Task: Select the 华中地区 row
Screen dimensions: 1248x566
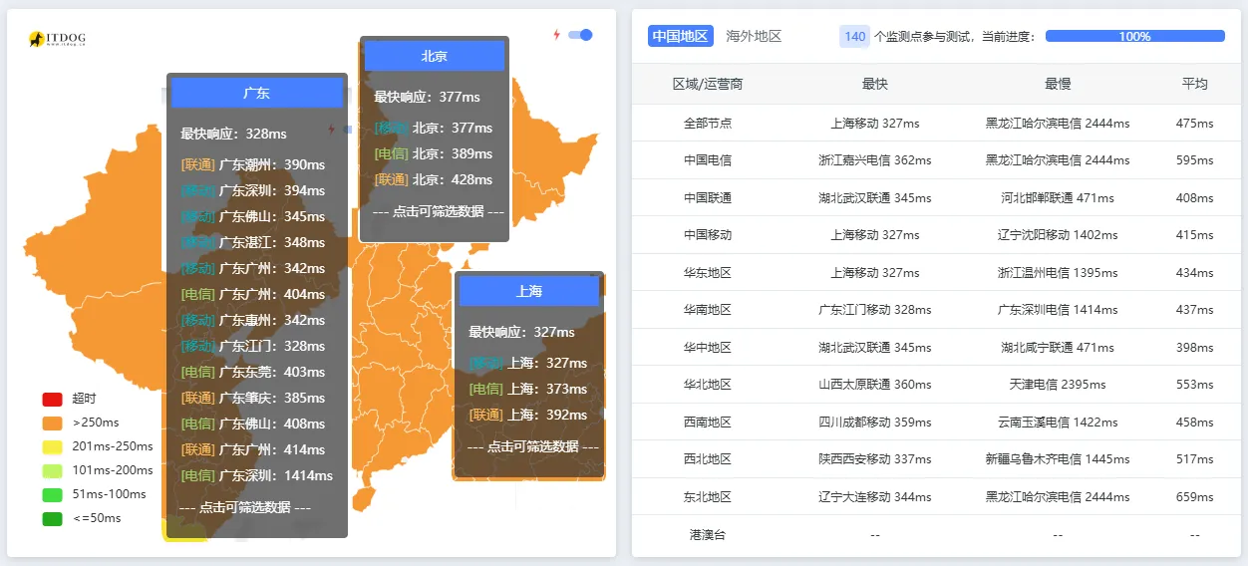Action: [x=937, y=347]
